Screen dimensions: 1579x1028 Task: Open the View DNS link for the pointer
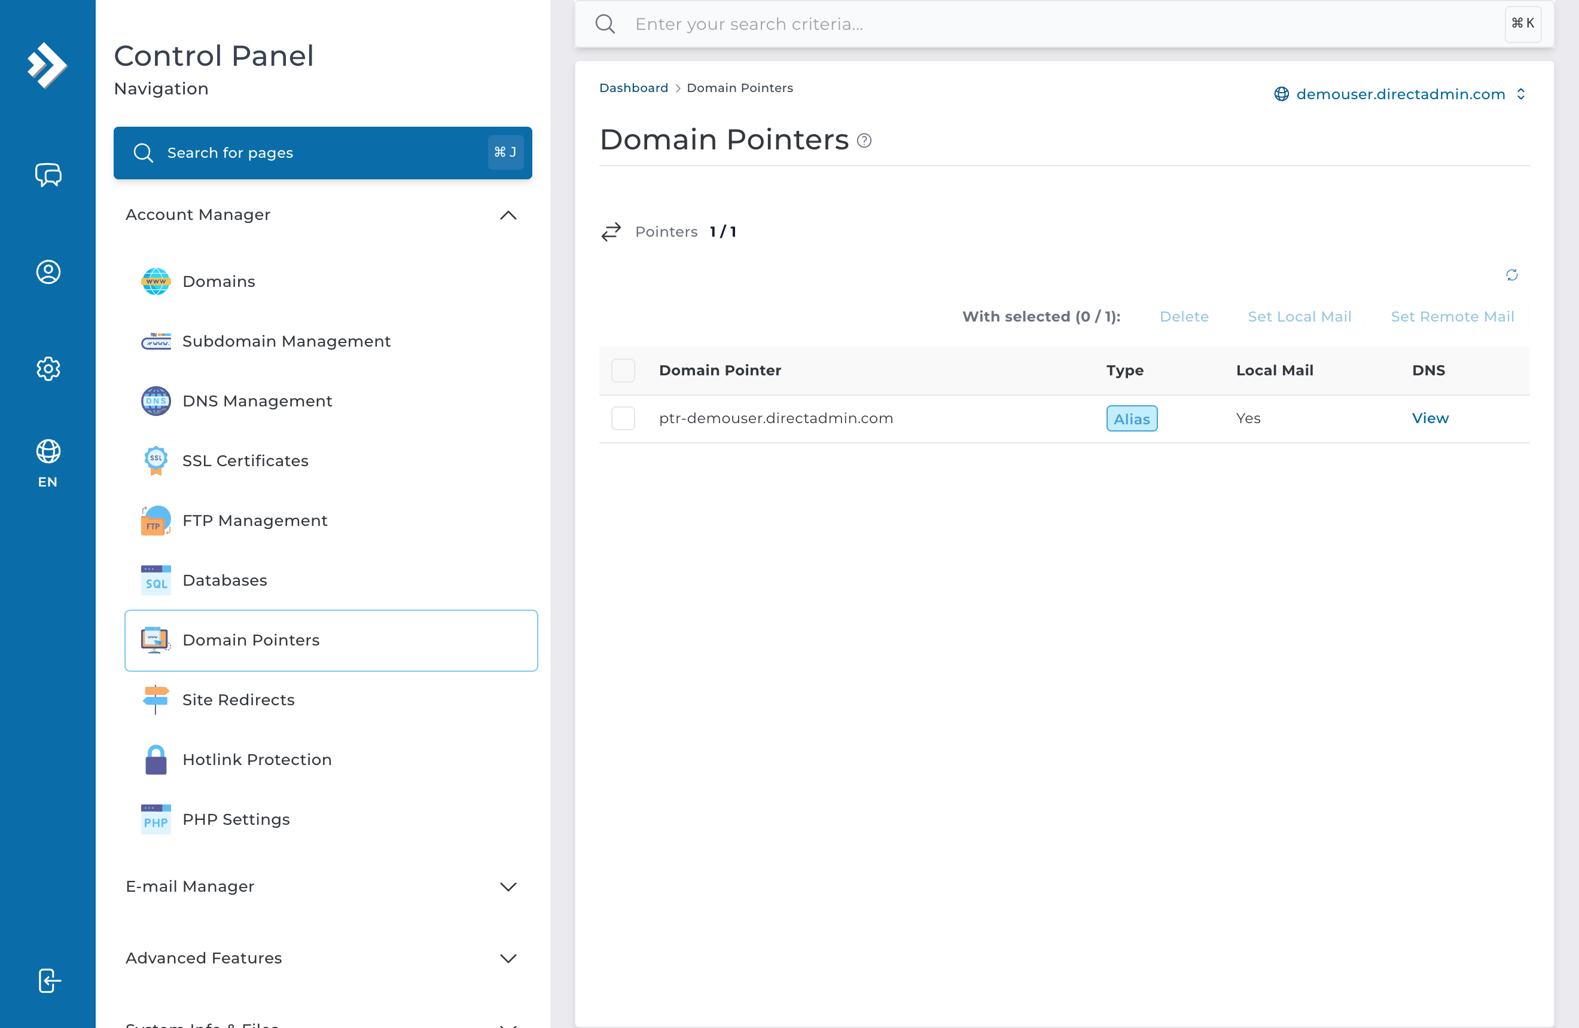[1429, 418]
